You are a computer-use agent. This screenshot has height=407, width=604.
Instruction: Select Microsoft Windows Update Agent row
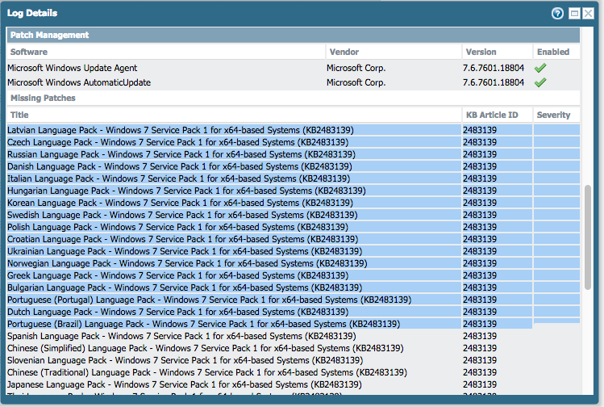coord(294,68)
